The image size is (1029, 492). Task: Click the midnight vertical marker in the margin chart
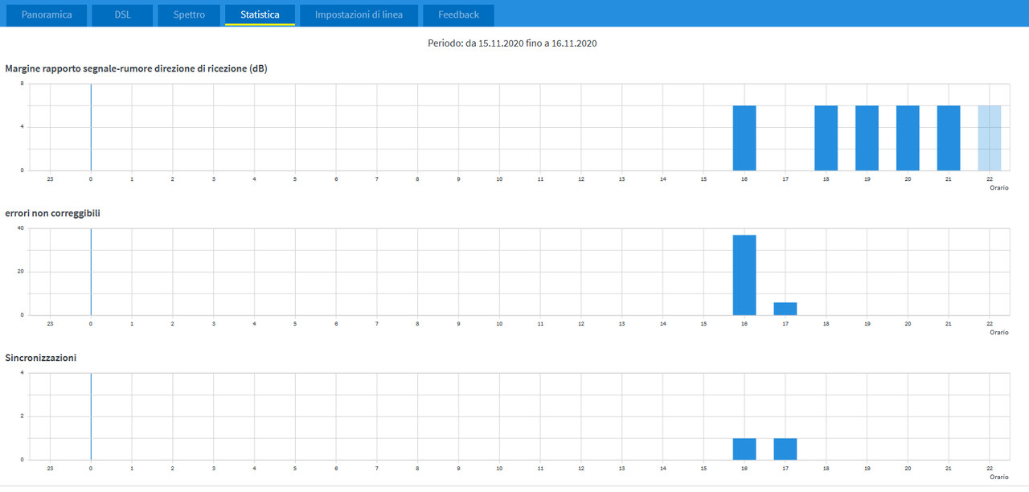(x=91, y=127)
